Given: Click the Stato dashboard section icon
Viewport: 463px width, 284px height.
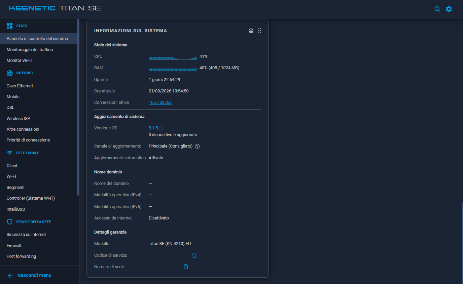Looking at the screenshot, I should (x=10, y=26).
